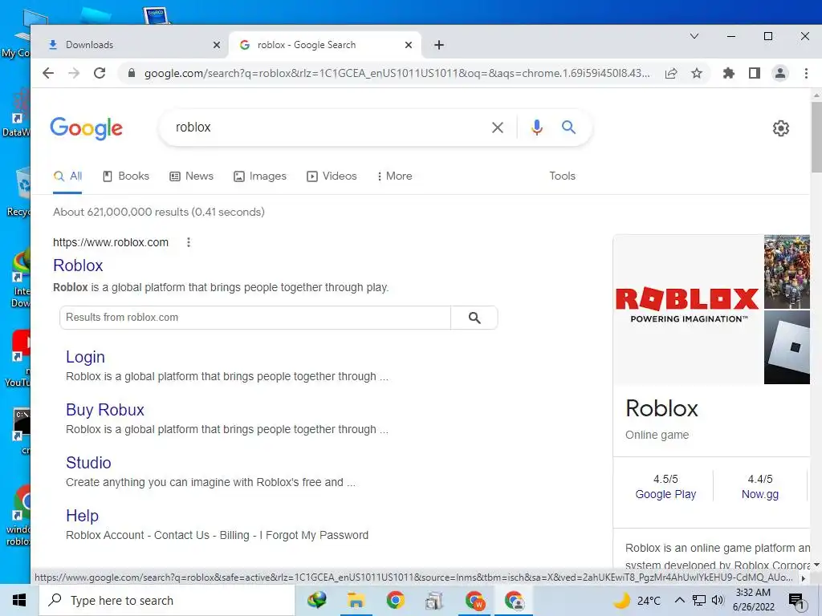
Task: Open the Windows Start menu
Action: pyautogui.click(x=19, y=600)
